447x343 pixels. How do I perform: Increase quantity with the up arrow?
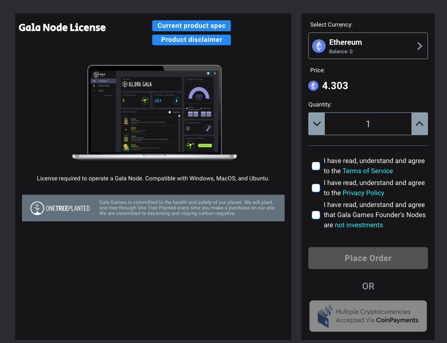click(x=420, y=124)
